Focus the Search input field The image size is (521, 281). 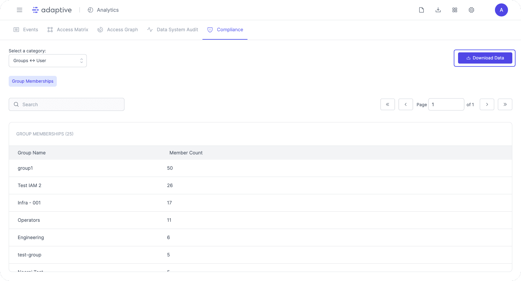[x=67, y=104]
